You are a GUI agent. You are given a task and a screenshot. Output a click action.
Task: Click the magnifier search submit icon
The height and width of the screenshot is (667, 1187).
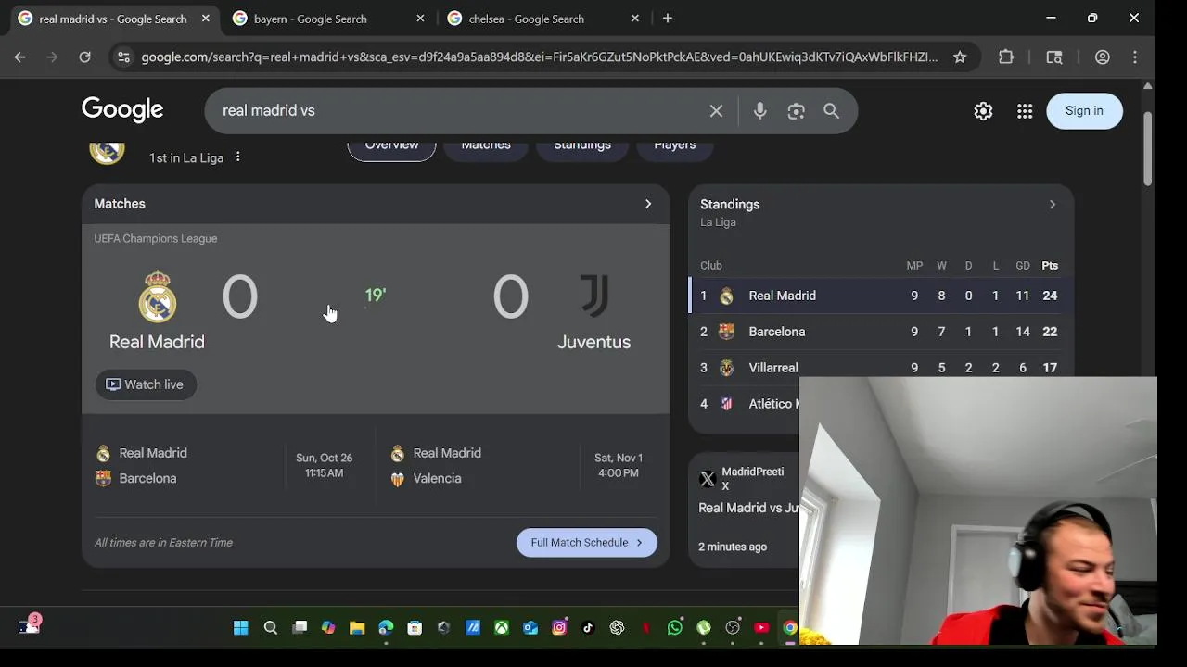832,111
